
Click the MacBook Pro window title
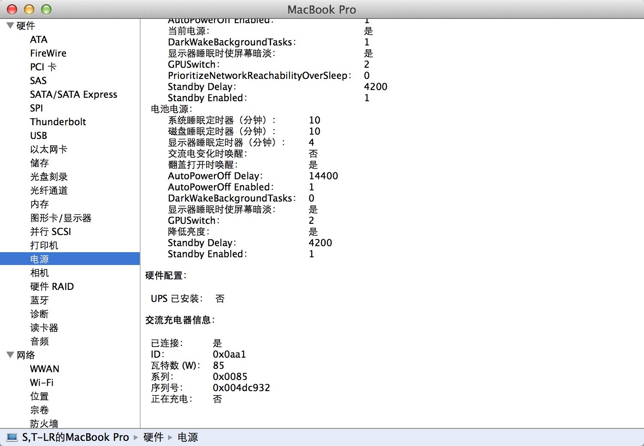click(x=322, y=9)
